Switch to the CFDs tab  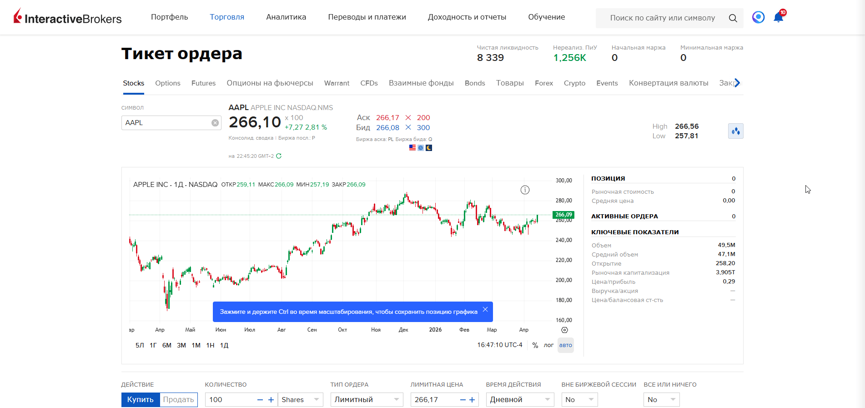click(x=369, y=83)
